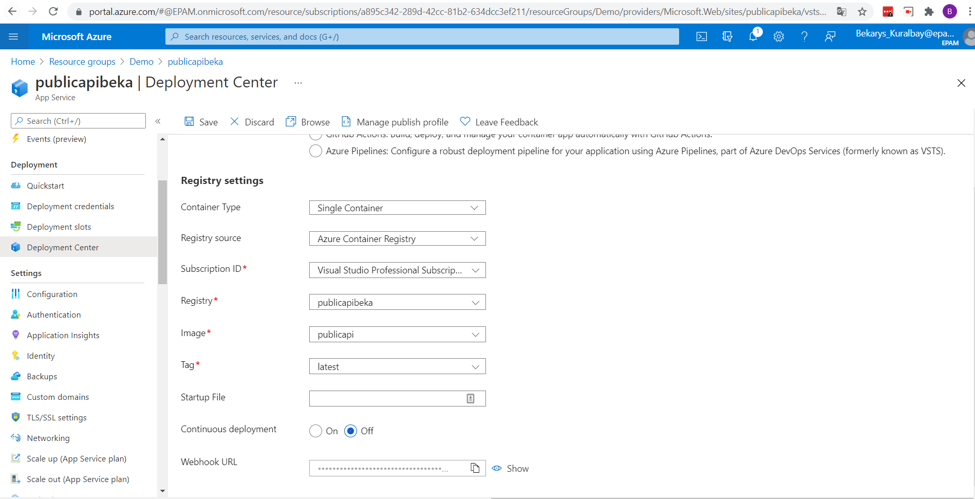Select the Azure Pipelines deployment option

[315, 151]
